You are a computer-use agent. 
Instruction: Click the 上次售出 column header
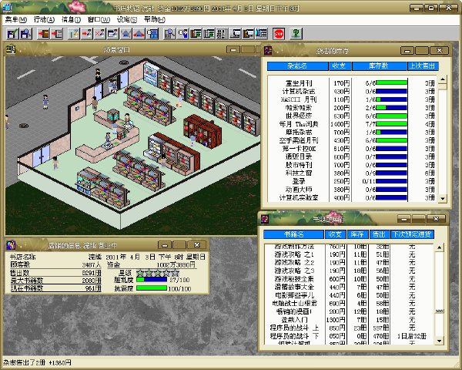click(423, 66)
